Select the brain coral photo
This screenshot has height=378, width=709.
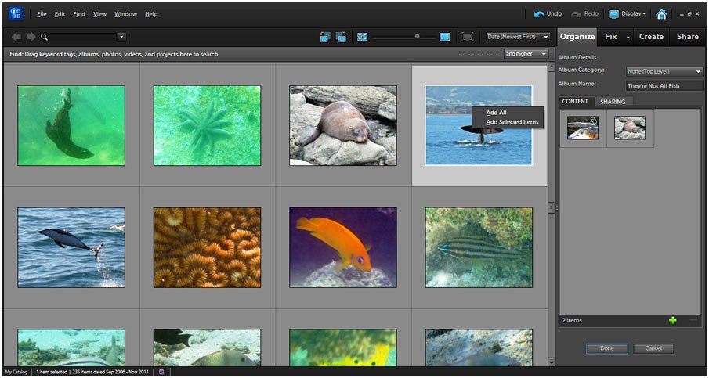(207, 247)
